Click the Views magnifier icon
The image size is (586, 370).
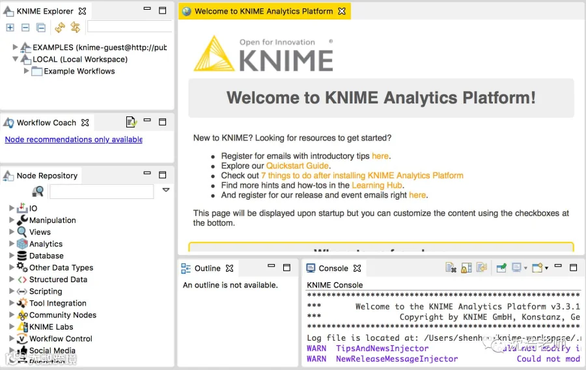click(22, 231)
